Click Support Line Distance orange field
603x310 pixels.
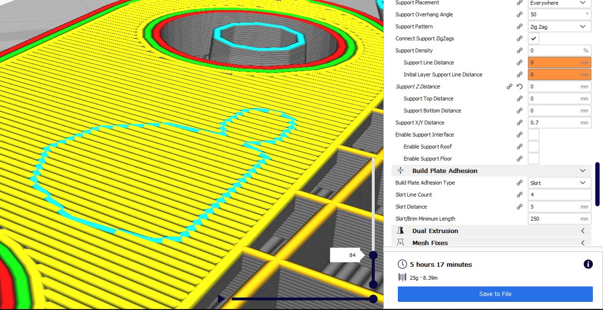point(560,62)
